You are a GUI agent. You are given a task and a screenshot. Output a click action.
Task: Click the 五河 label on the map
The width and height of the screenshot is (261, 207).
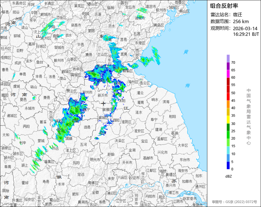pos(83,145)
